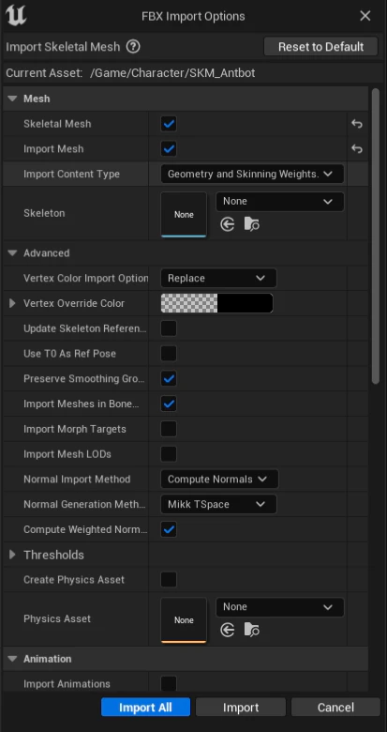This screenshot has height=732, width=387.
Task: Uncheck the Import Mesh checkbox
Action: [x=169, y=149]
